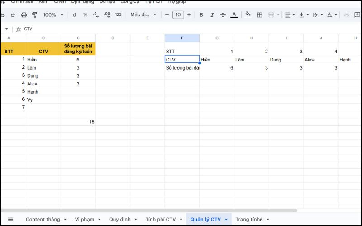Screen dimensions: 362x226
Task: Switch to the Tính phí CTV sheet tab
Action: tap(161, 219)
